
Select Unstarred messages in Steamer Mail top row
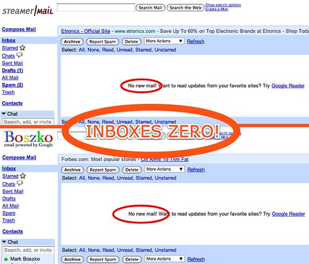(165, 50)
